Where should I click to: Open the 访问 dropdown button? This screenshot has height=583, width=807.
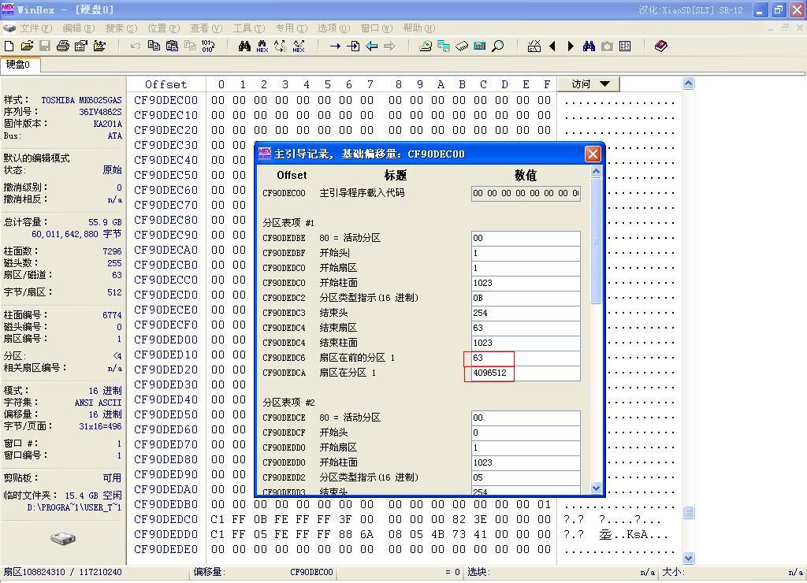click(x=589, y=84)
